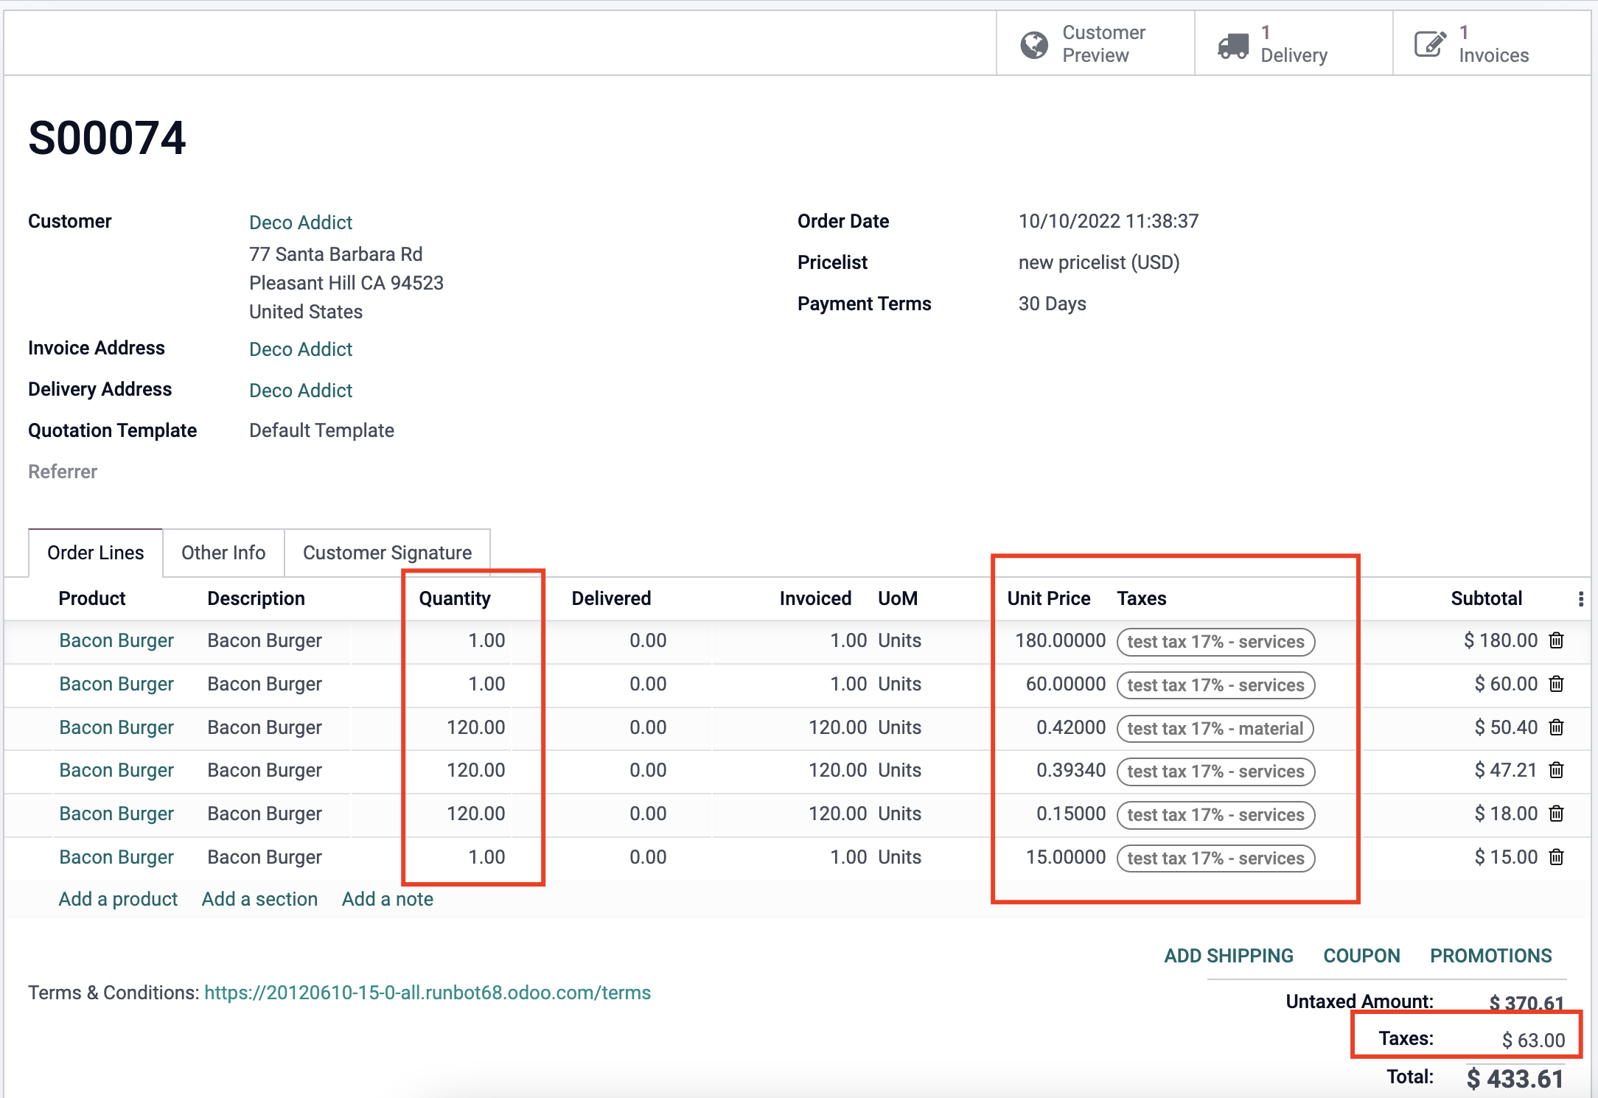This screenshot has height=1098, width=1598.
Task: Open Customer Preview globe button
Action: point(1095,43)
